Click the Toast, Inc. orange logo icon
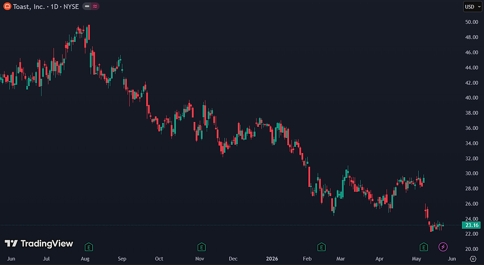 coord(7,6)
